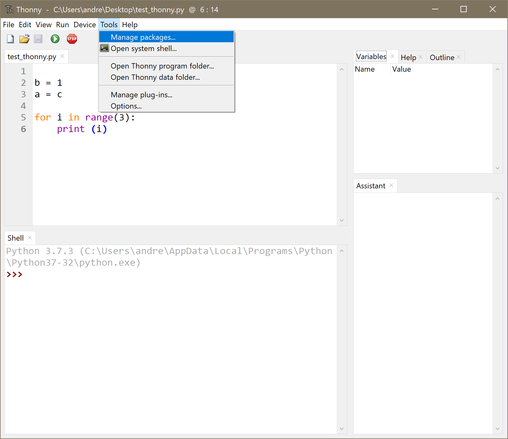Run the current script with green play icon

coord(55,39)
